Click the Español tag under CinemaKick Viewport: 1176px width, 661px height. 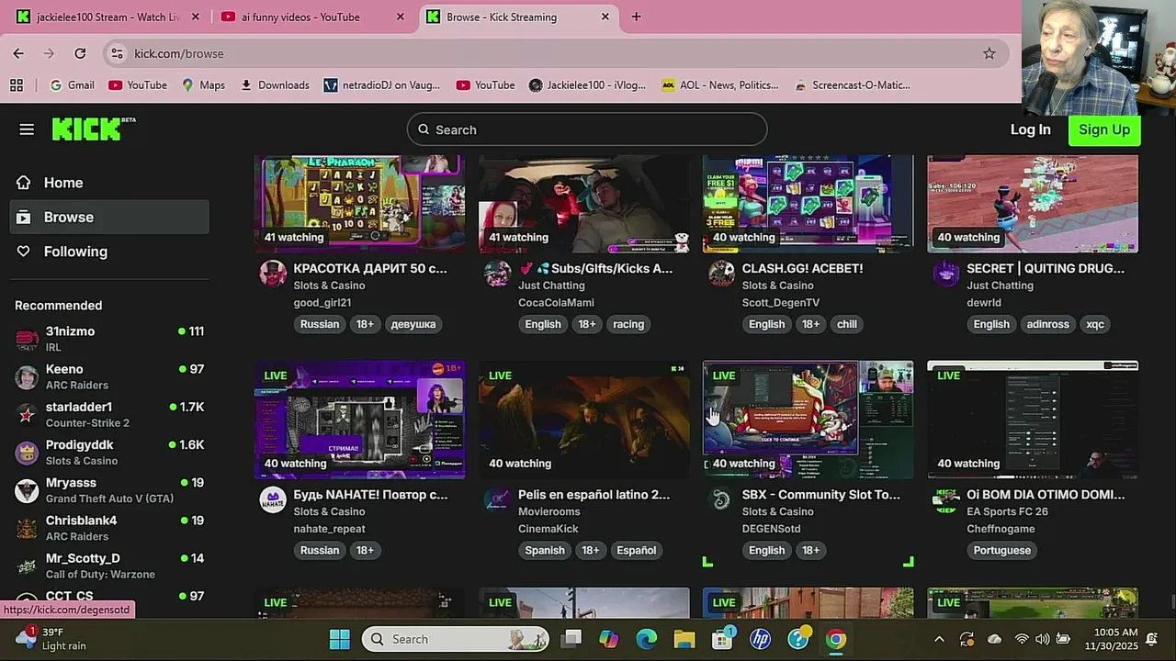637,550
